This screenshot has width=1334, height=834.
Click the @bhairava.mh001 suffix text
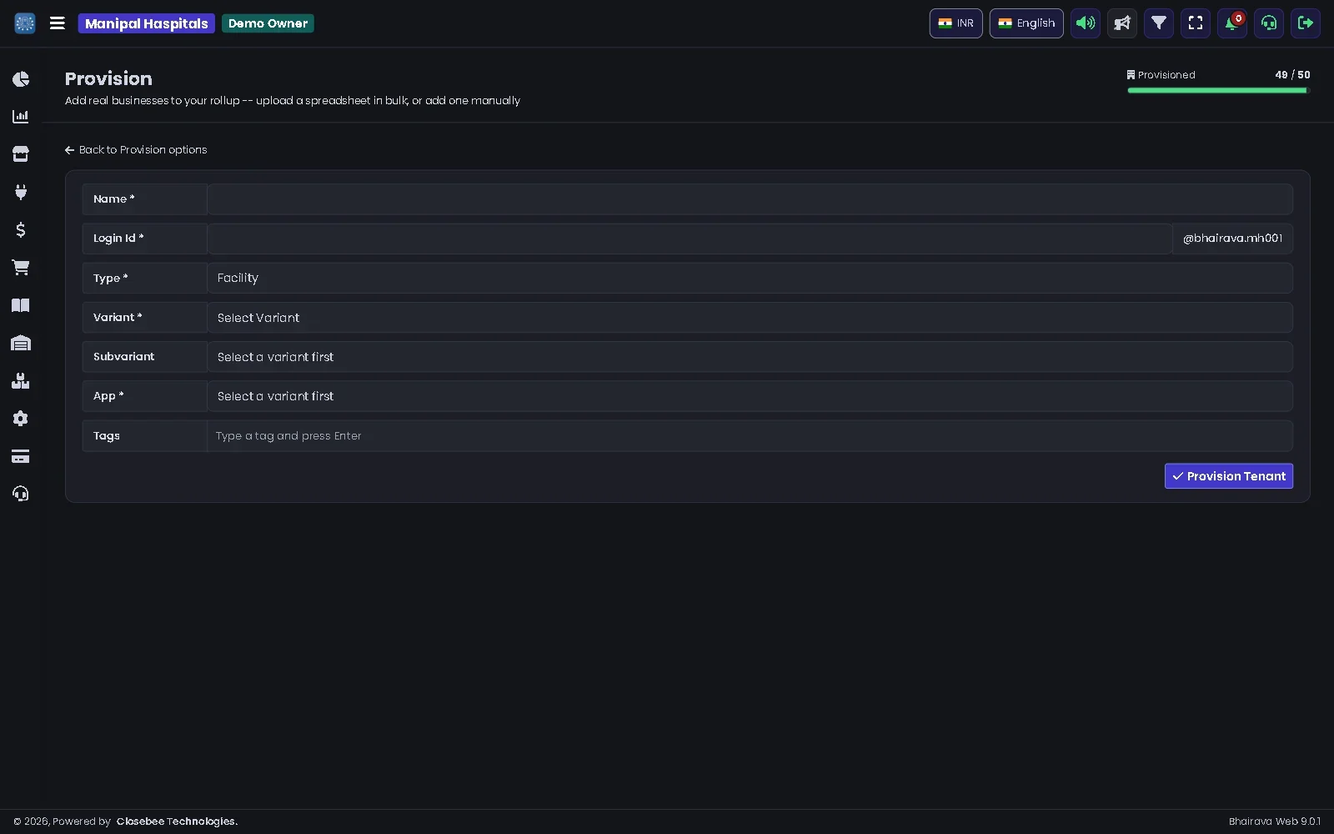point(1232,239)
